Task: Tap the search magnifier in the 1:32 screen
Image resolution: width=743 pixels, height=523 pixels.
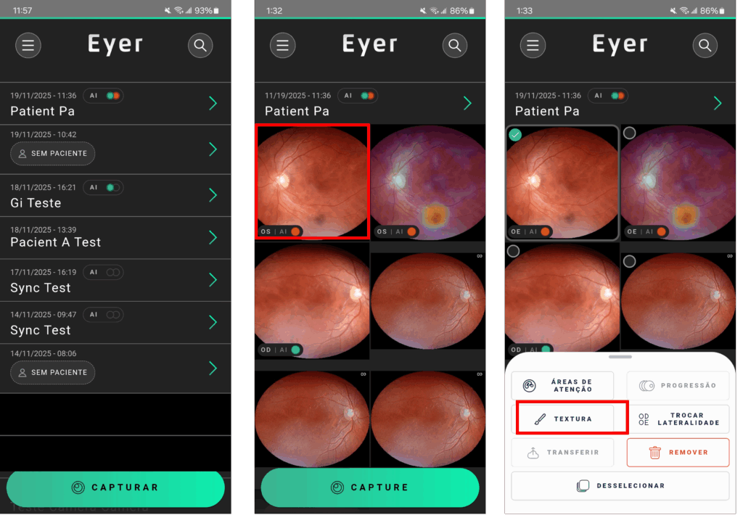Action: (454, 46)
